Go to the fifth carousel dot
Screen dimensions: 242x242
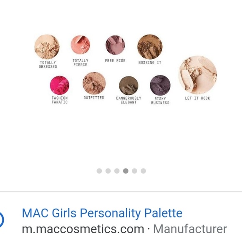pyautogui.click(x=134, y=171)
